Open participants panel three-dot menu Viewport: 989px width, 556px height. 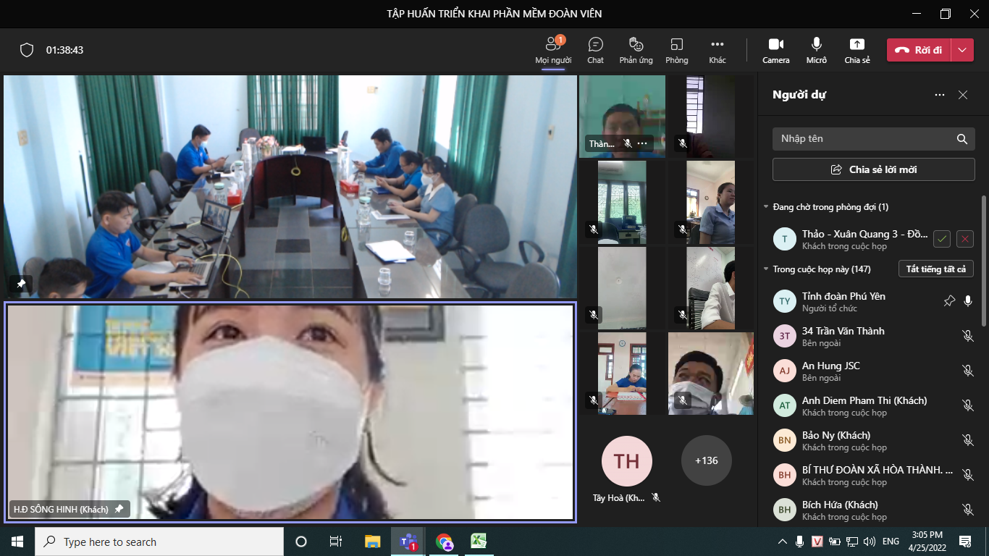939,95
